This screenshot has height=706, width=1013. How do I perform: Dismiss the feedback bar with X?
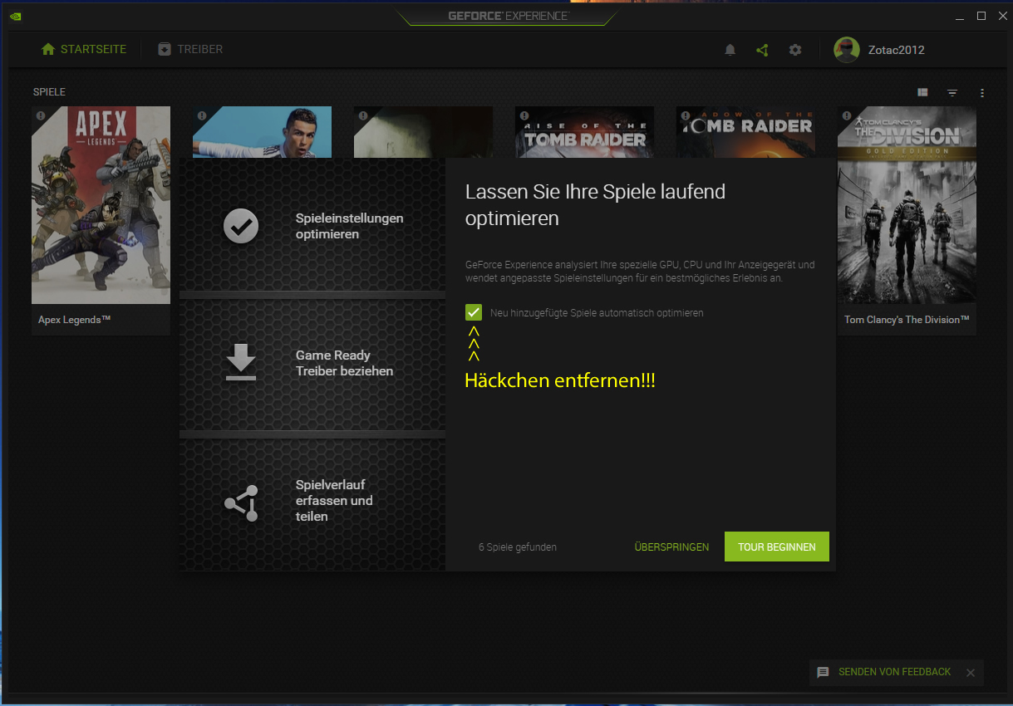coord(970,672)
